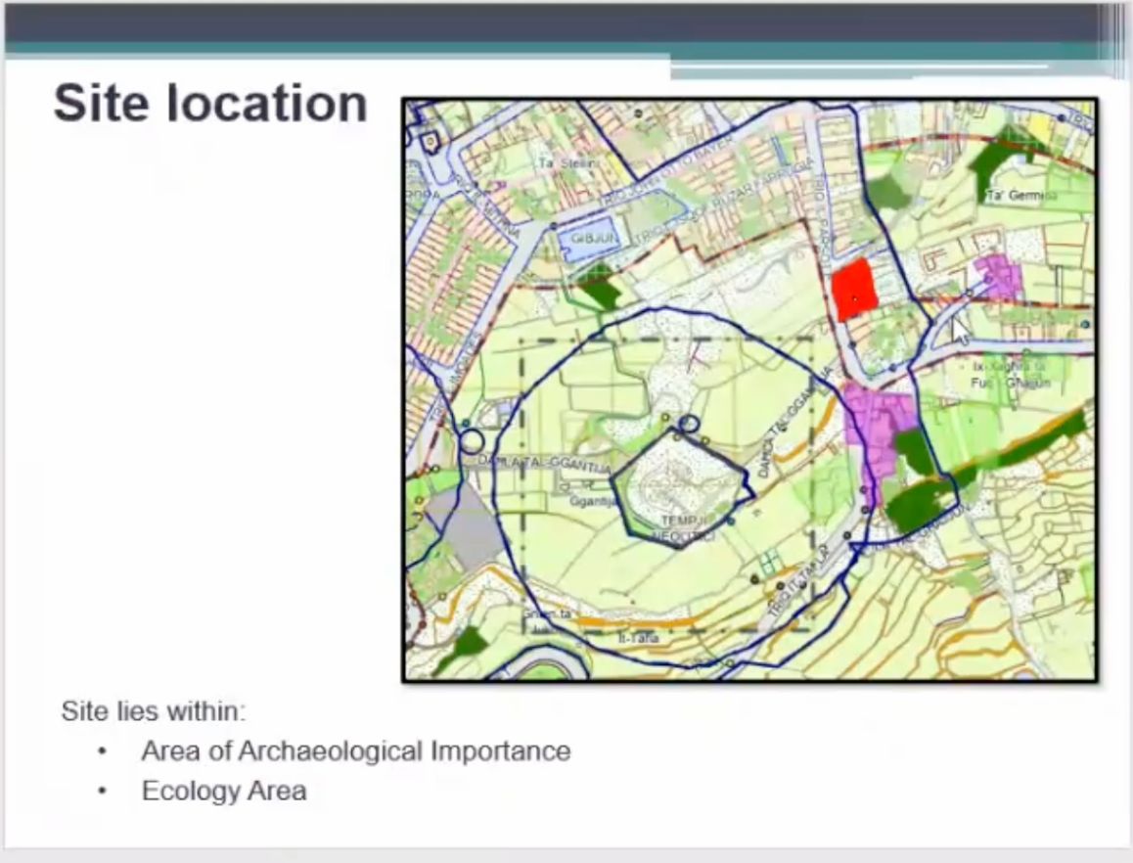This screenshot has height=863, width=1133.
Task: Click the blue roundabout circle near Dahla Tal-Ggantija
Action: point(473,441)
